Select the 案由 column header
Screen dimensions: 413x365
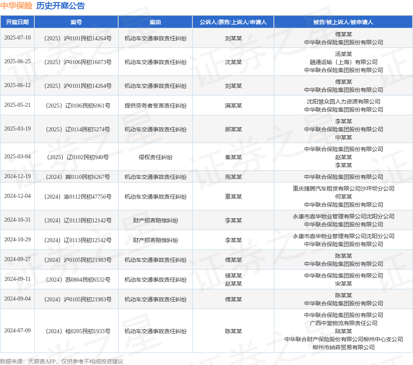155,22
